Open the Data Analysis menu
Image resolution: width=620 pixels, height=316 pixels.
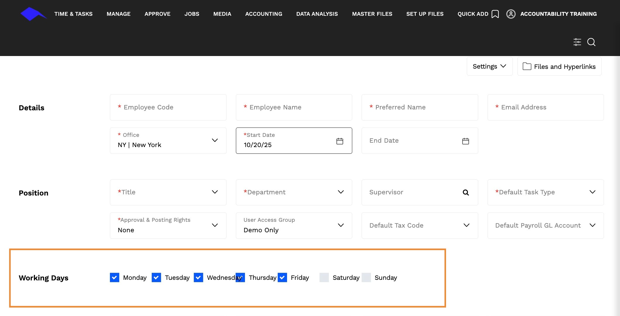[317, 14]
